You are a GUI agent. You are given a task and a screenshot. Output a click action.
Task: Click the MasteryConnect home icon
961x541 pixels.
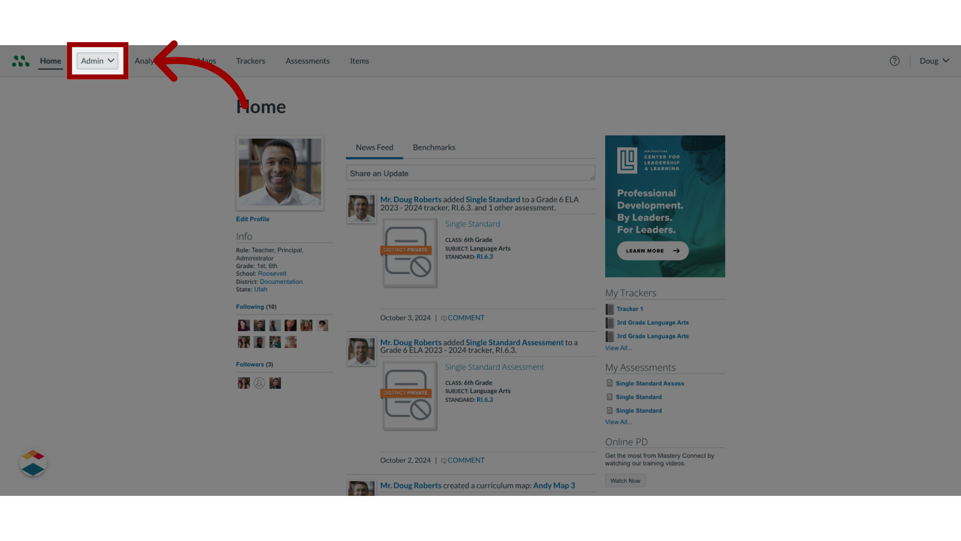pos(20,61)
